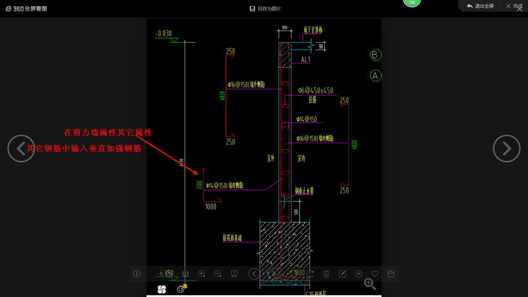Screen dimensions: 528x297
Task: Click the Φ14@150 label in the right column
Action: click(x=307, y=119)
